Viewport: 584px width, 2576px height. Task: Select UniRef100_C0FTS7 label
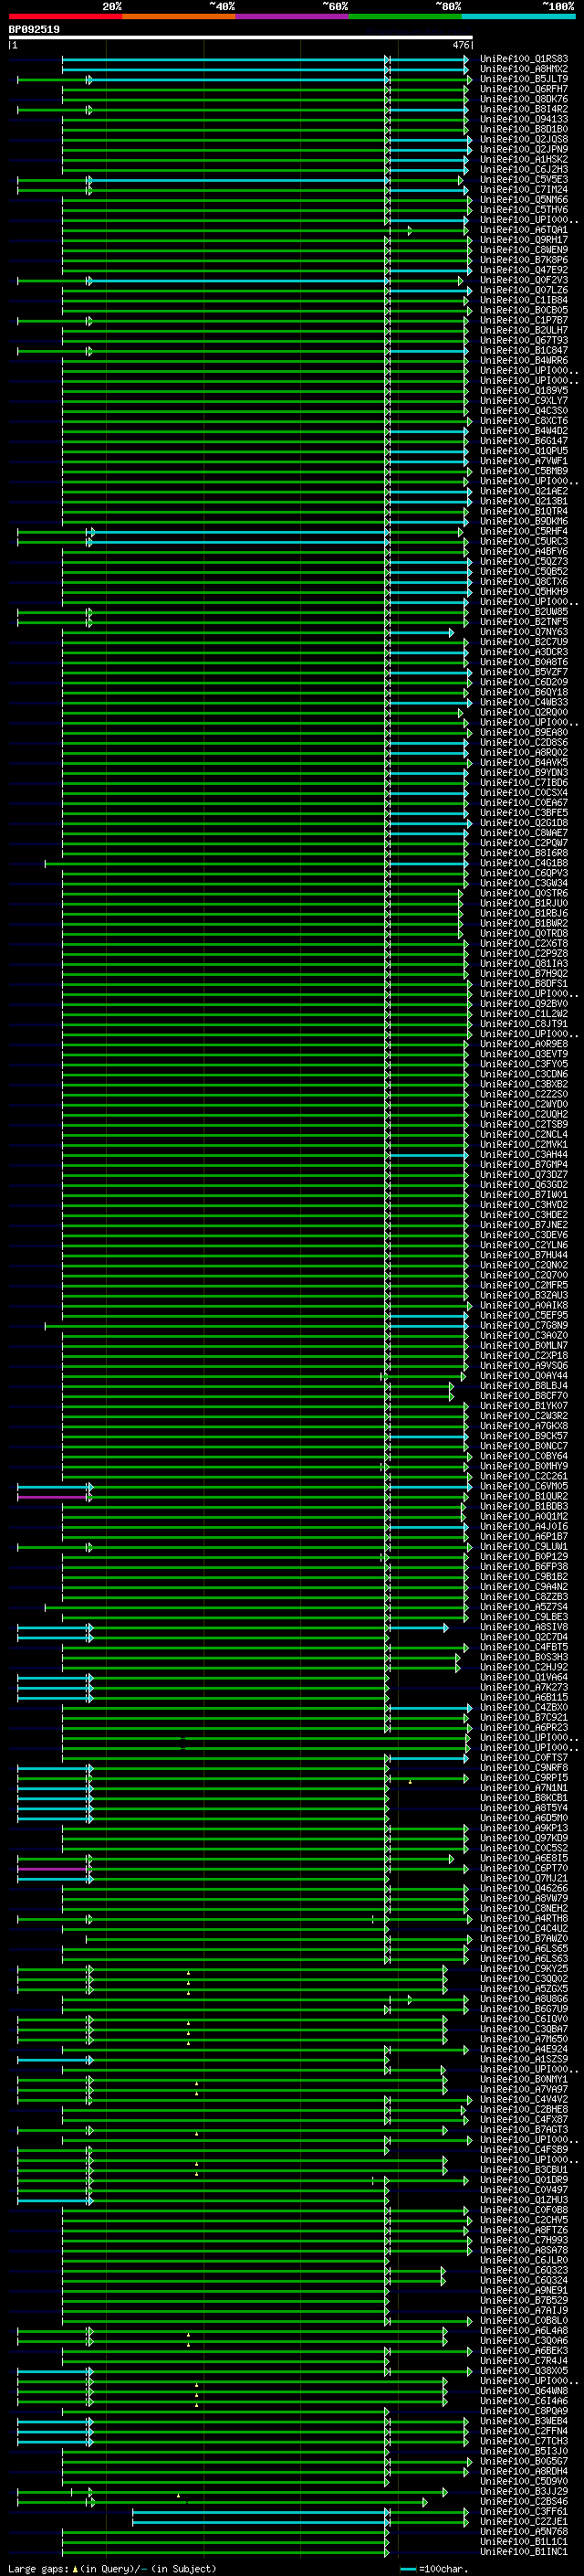524,1758
